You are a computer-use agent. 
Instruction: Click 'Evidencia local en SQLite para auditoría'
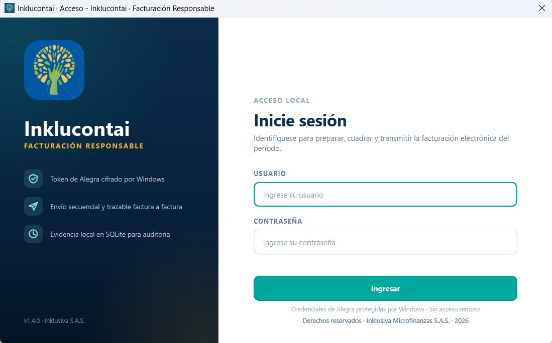pos(110,234)
